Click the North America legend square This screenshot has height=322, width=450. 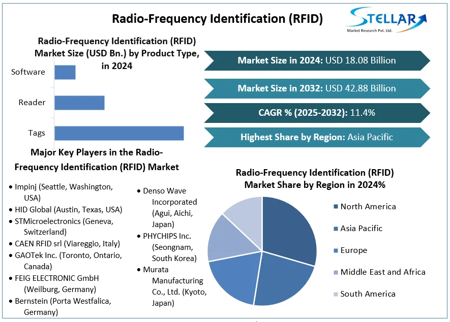tap(336, 206)
